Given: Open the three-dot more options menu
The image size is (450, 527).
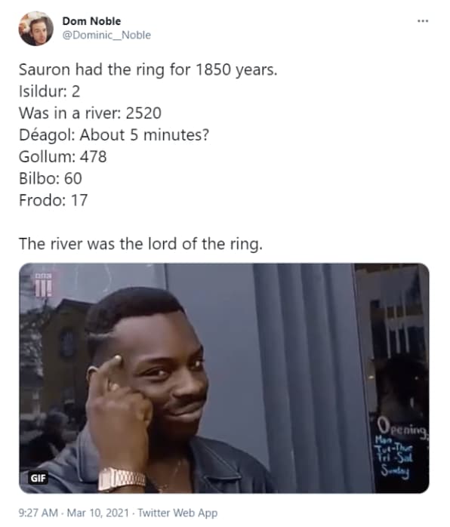Looking at the screenshot, I should click(x=423, y=21).
